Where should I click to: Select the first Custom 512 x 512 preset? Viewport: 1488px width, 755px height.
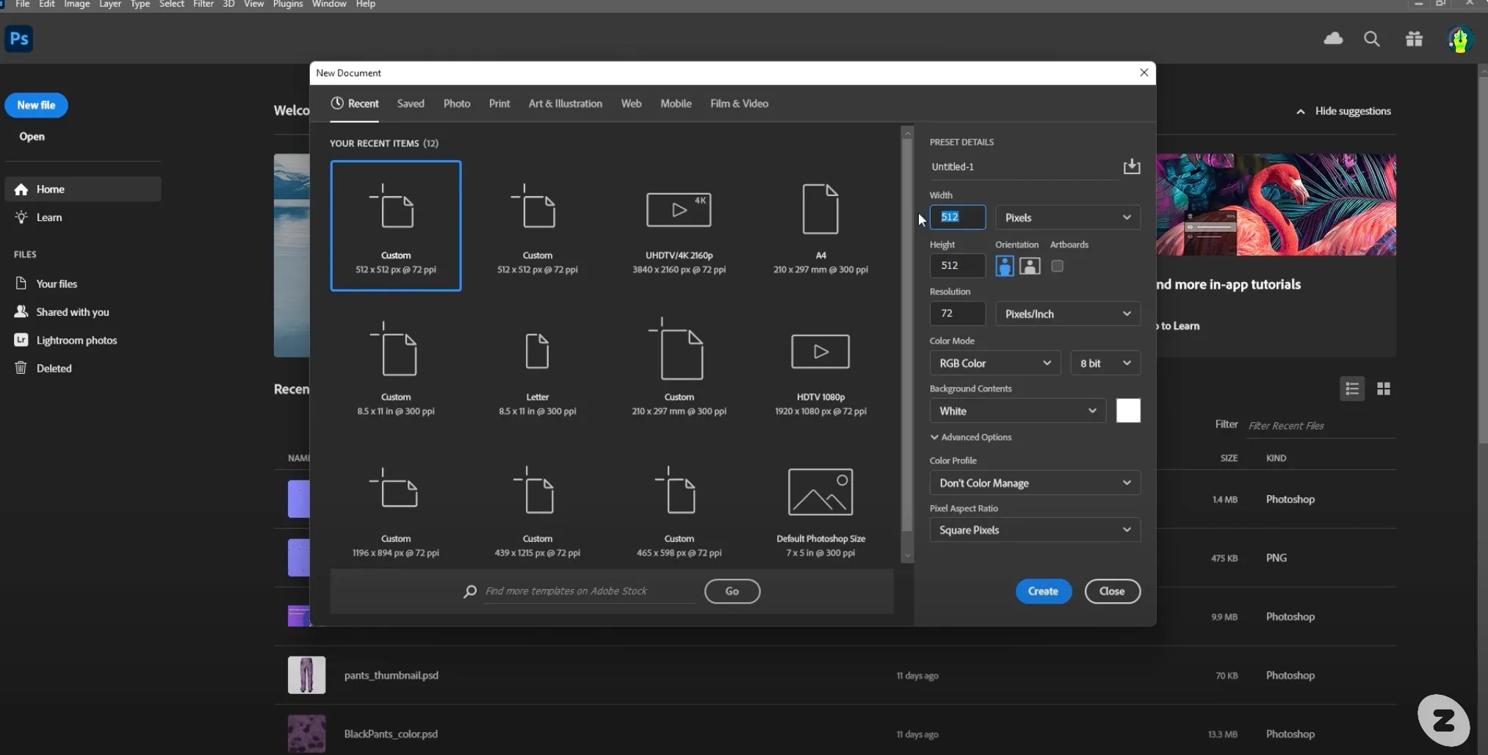click(x=396, y=225)
